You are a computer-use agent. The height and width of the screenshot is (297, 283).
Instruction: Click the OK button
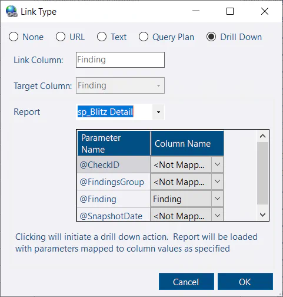coord(245,282)
